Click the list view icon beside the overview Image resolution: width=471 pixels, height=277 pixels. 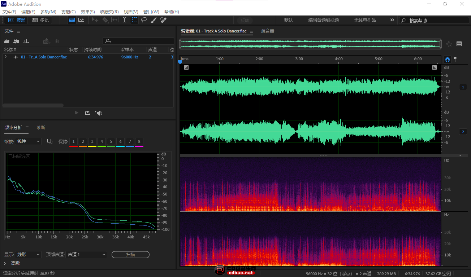coord(459,44)
